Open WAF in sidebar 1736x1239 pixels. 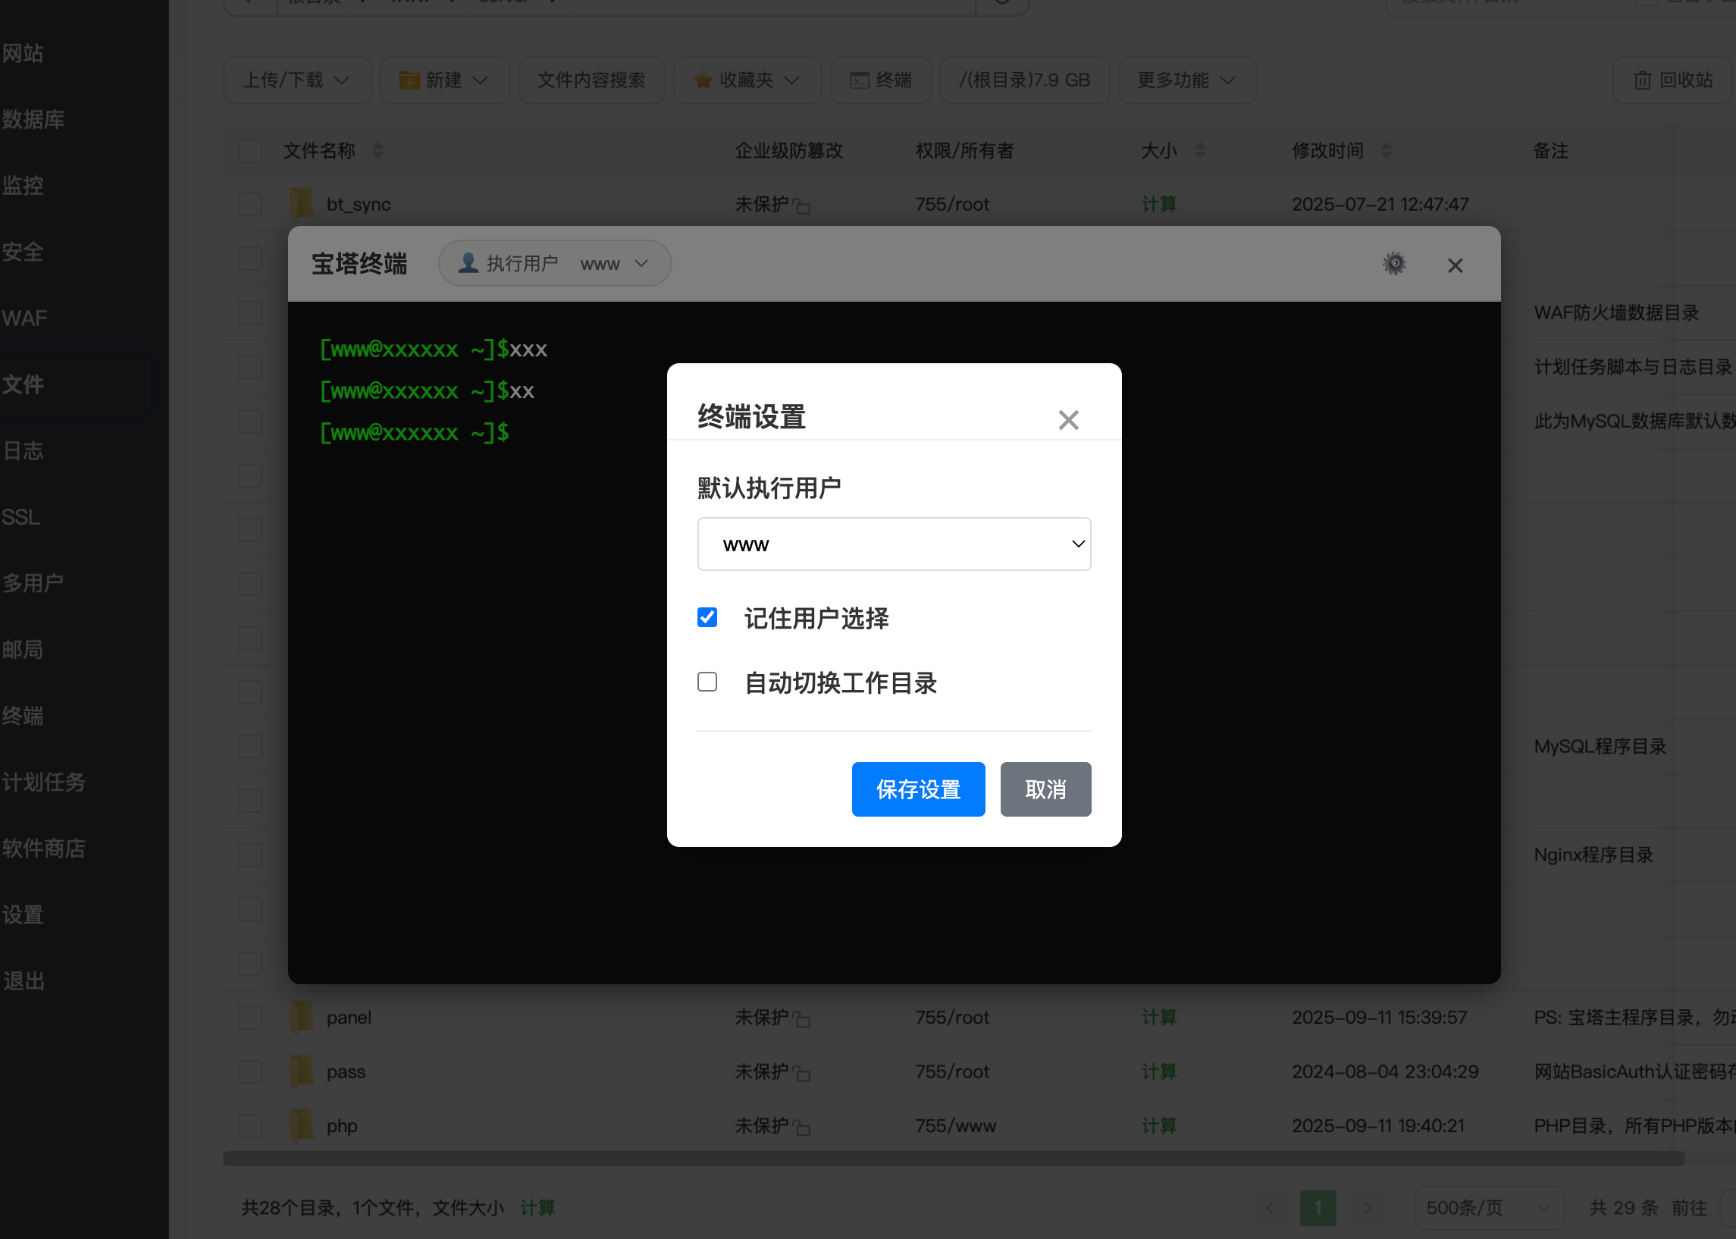pos(24,318)
